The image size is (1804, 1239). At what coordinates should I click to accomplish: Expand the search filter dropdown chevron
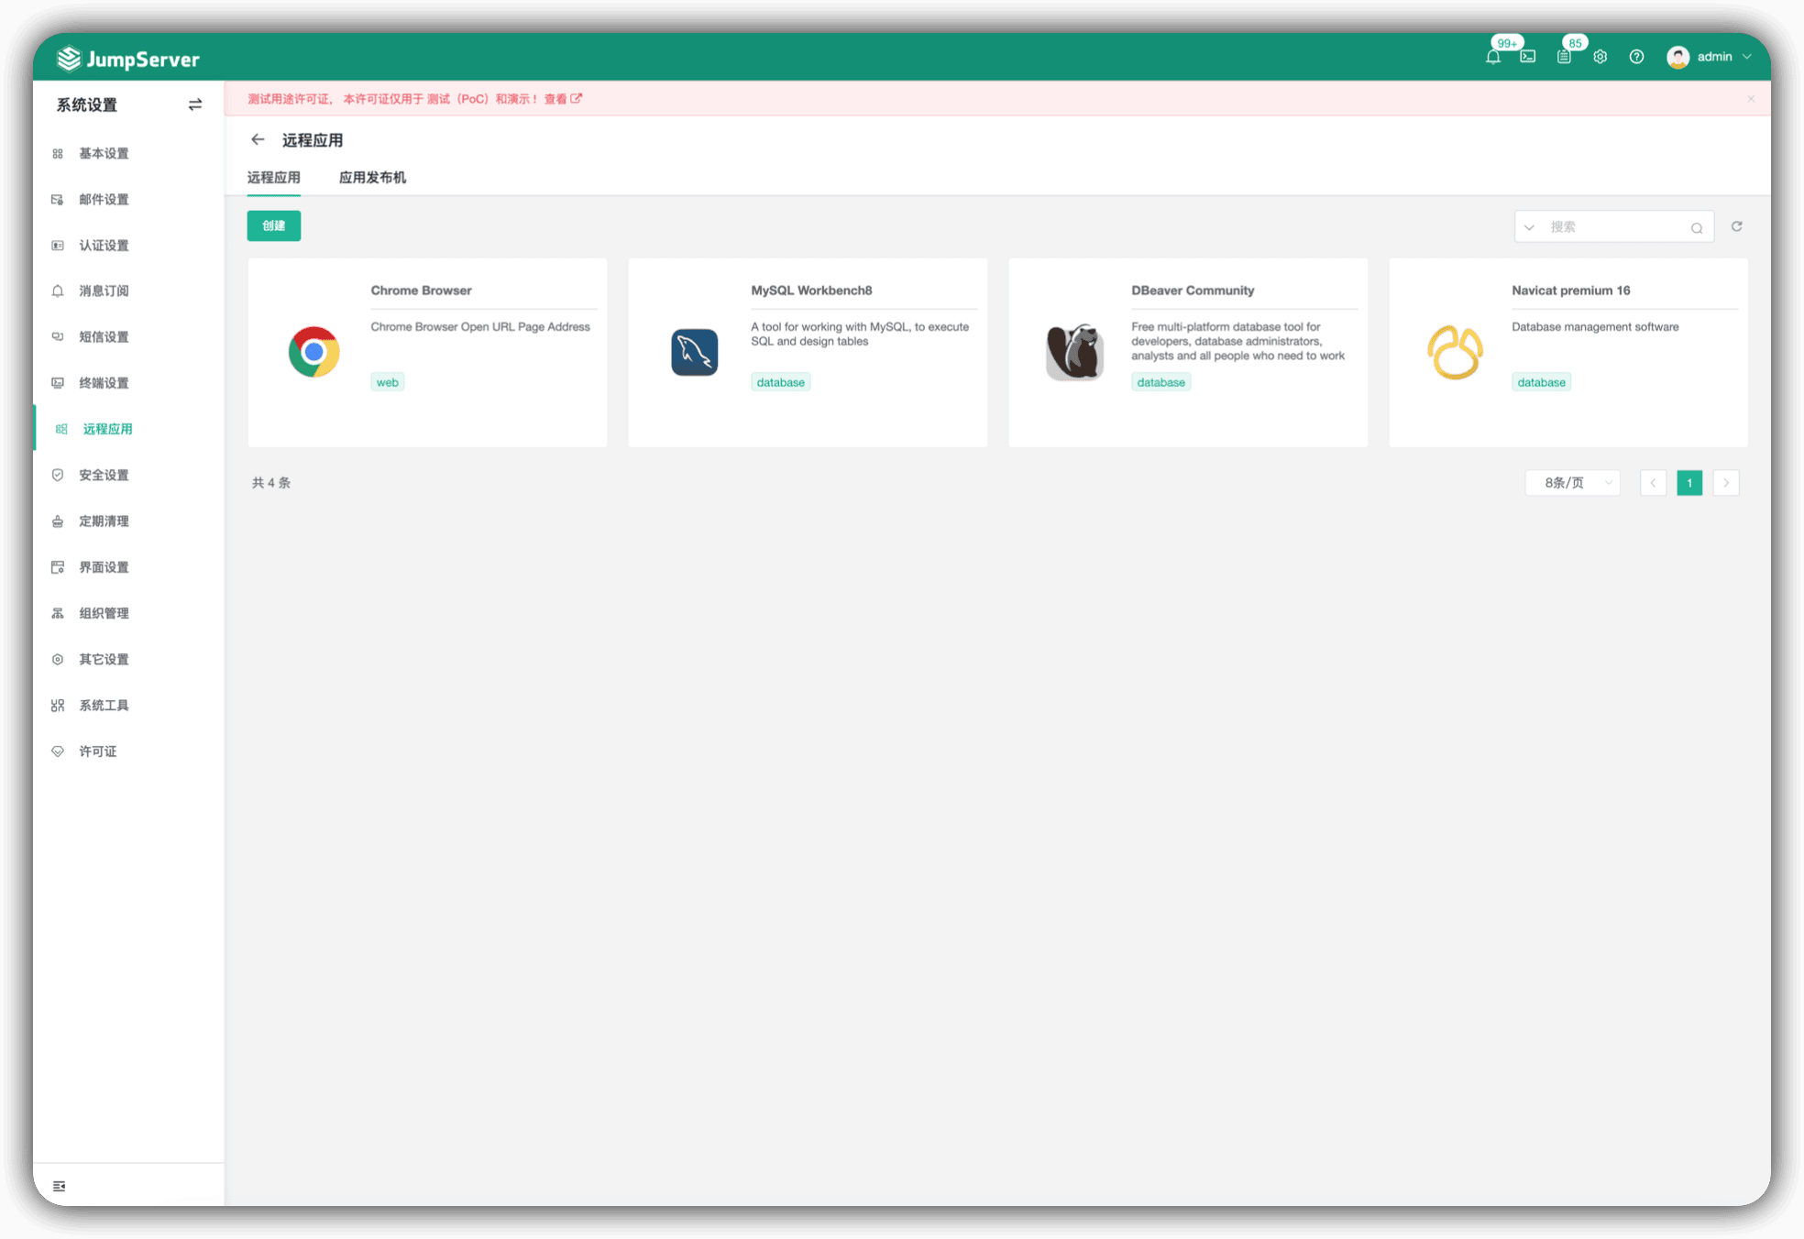(x=1529, y=227)
